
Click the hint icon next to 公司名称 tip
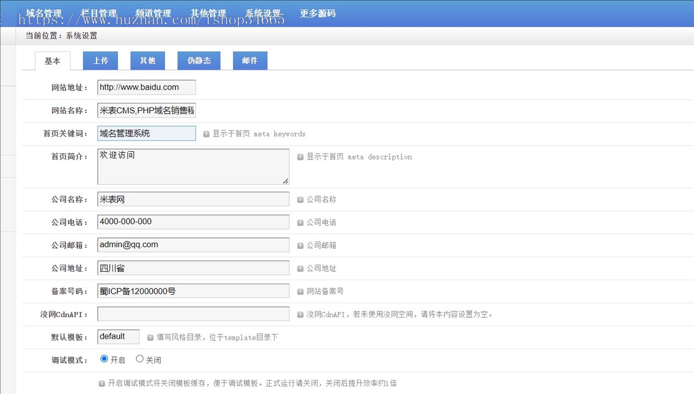pos(300,200)
